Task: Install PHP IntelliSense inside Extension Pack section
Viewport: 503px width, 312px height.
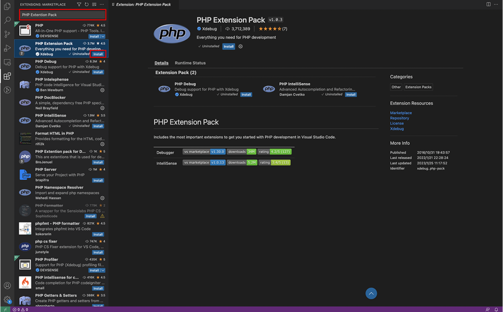Action: tap(351, 95)
